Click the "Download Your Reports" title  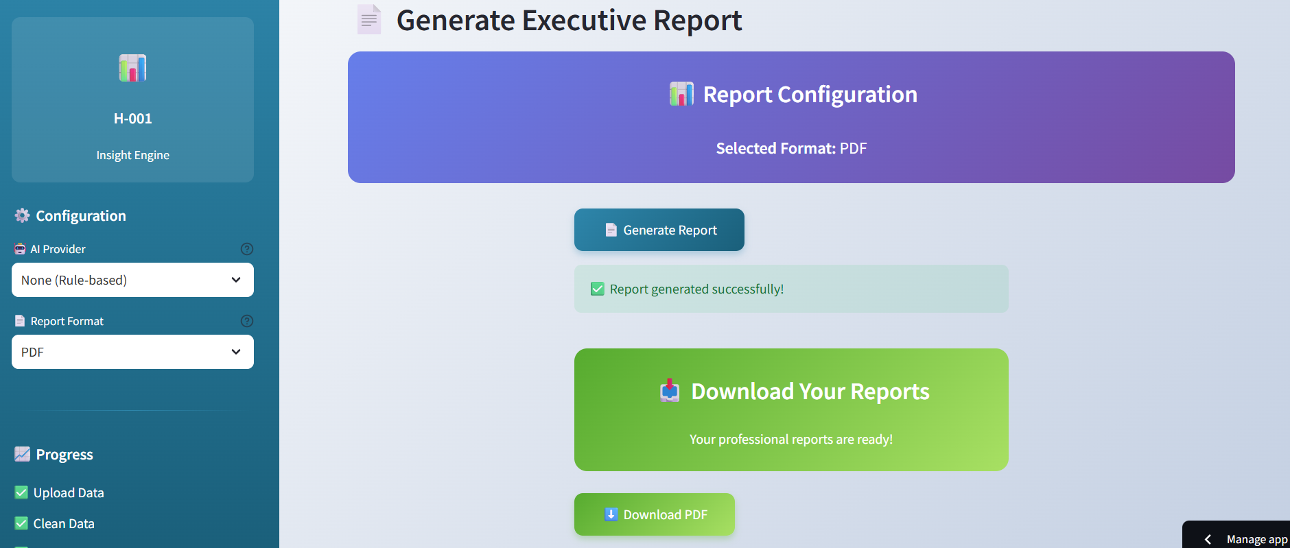point(810,391)
